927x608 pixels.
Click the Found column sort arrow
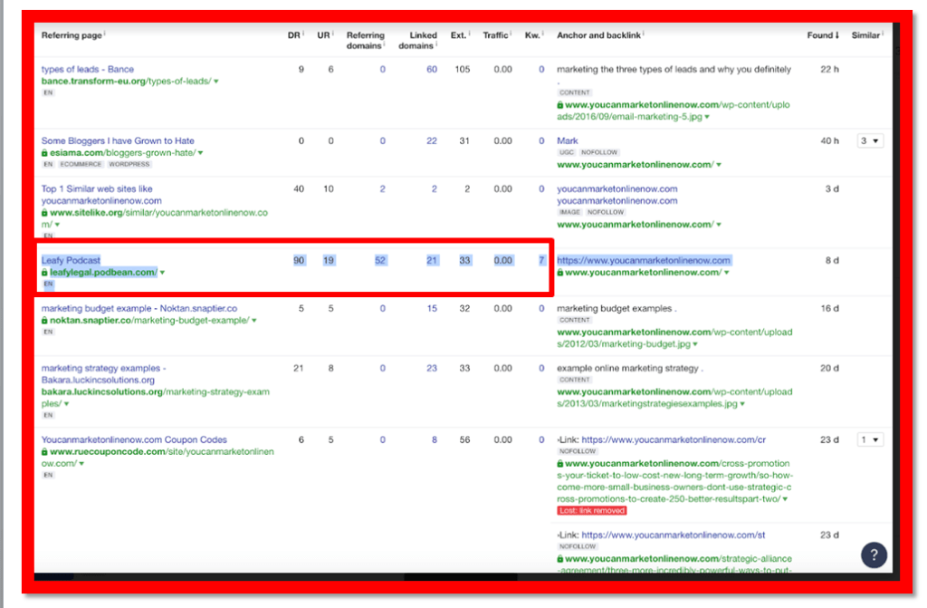pyautogui.click(x=837, y=35)
